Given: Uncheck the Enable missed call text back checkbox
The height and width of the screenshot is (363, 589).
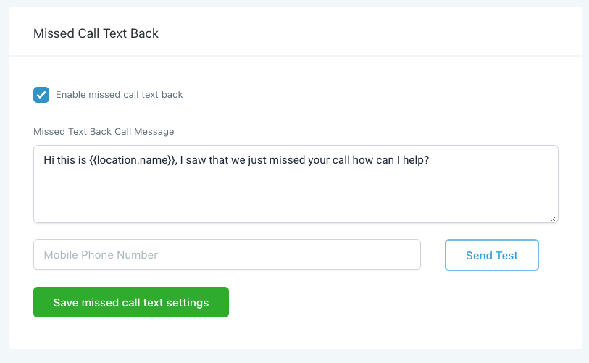Looking at the screenshot, I should click(x=41, y=95).
